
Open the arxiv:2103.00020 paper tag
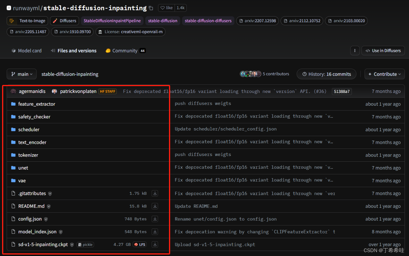346,21
